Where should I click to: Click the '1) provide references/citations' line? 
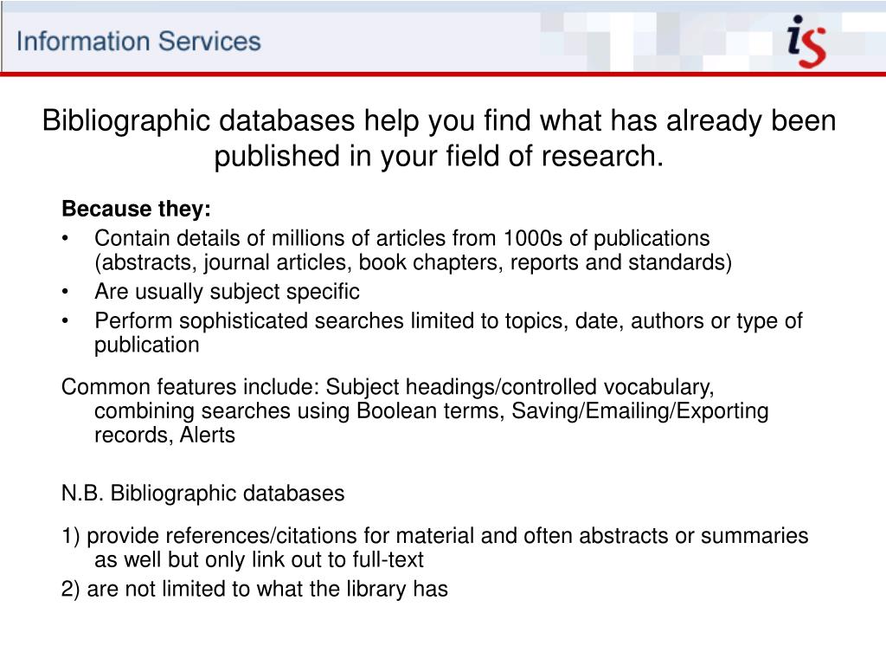(435, 535)
